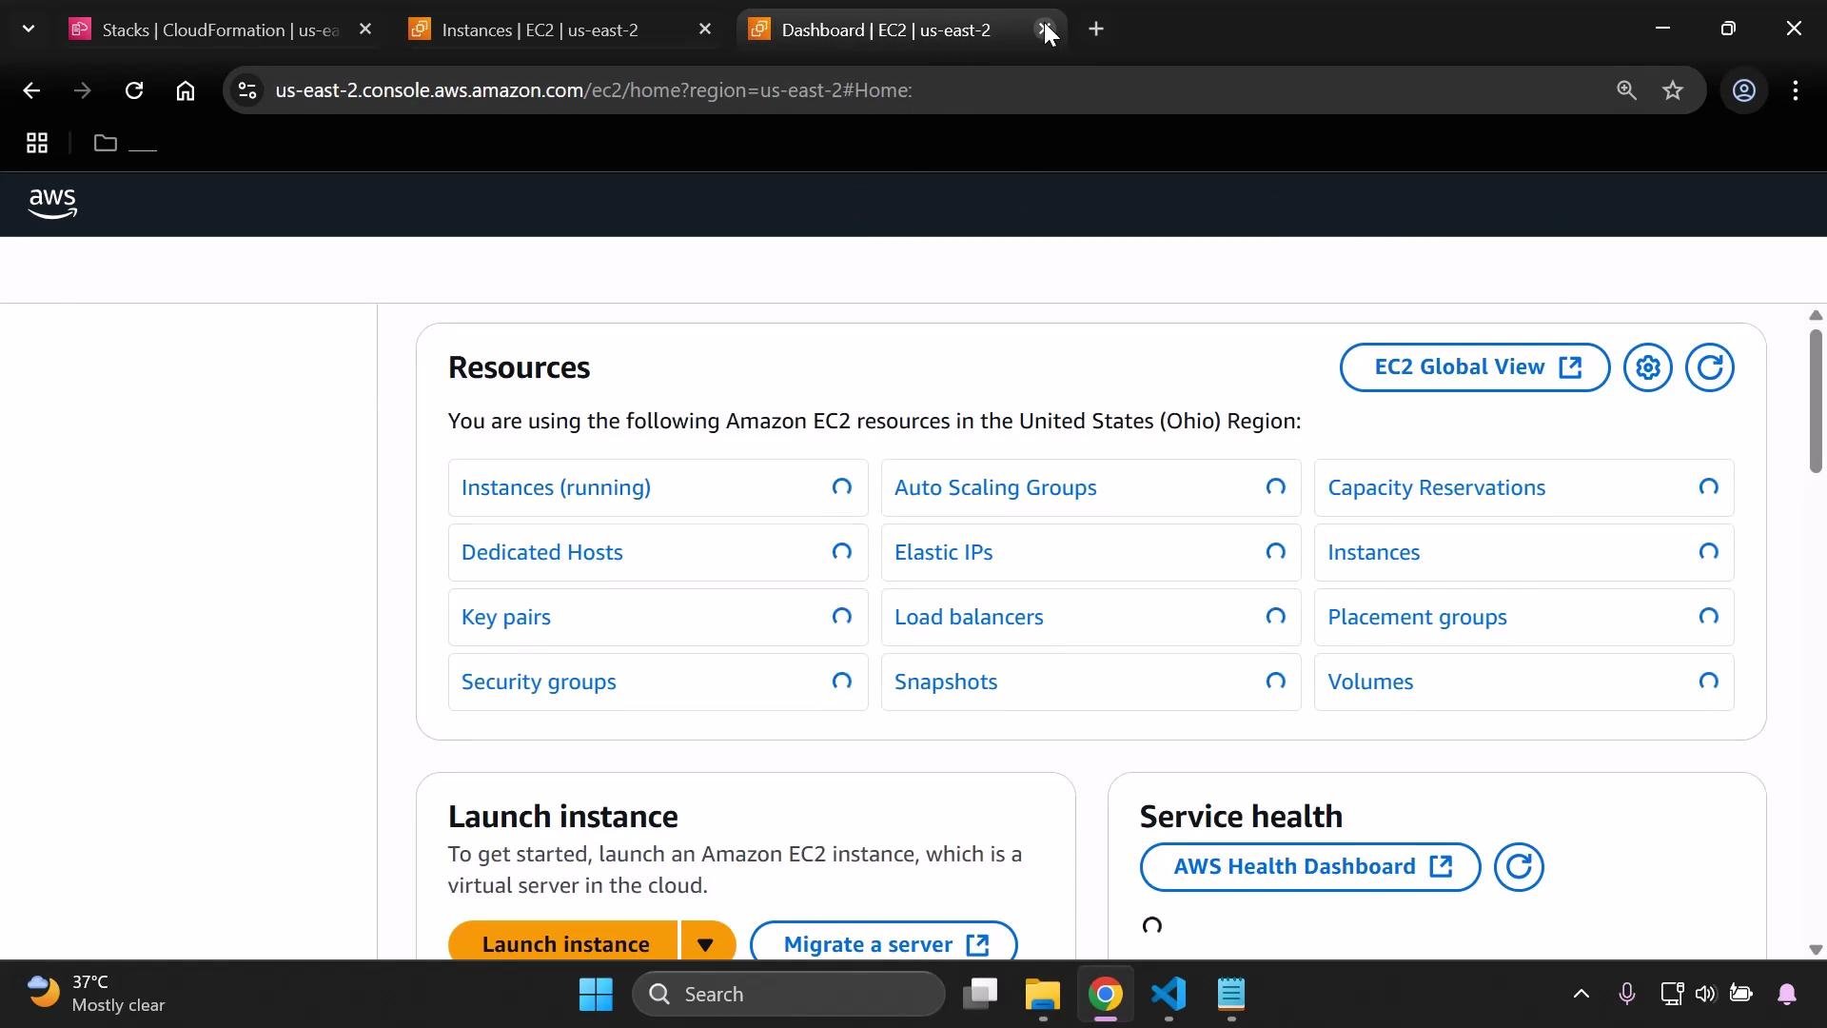This screenshot has height=1028, width=1827.
Task: Click the AWS logo in console header
Action: click(52, 204)
